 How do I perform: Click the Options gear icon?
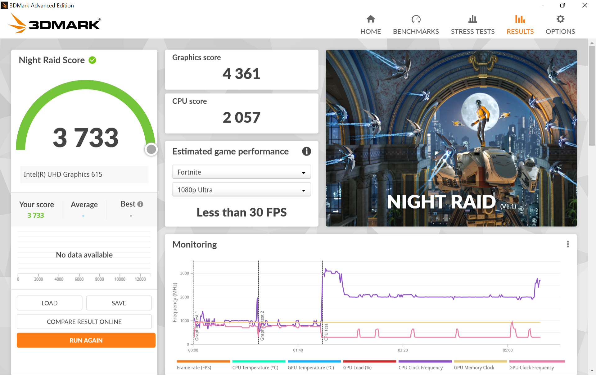[x=560, y=19]
